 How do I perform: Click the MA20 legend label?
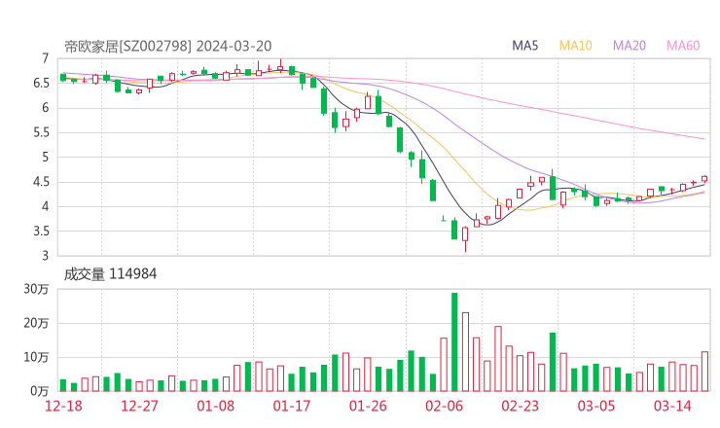tap(630, 46)
